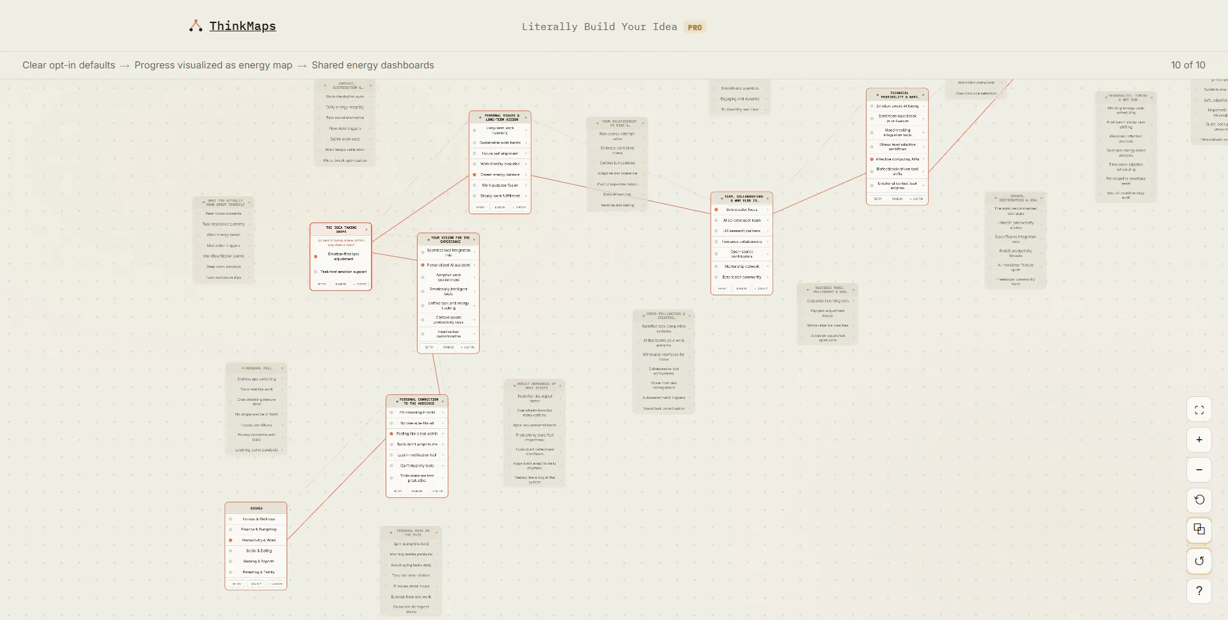Click Custom in Your Vision for the Experience card
This screenshot has width=1228, height=620.
point(468,347)
